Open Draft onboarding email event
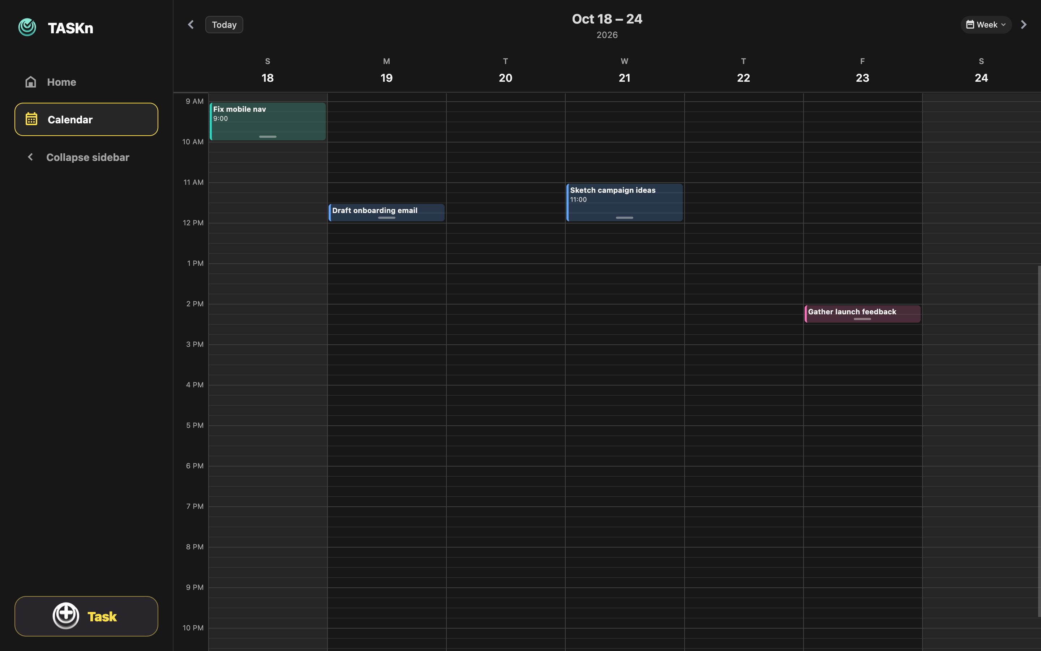 click(x=387, y=212)
